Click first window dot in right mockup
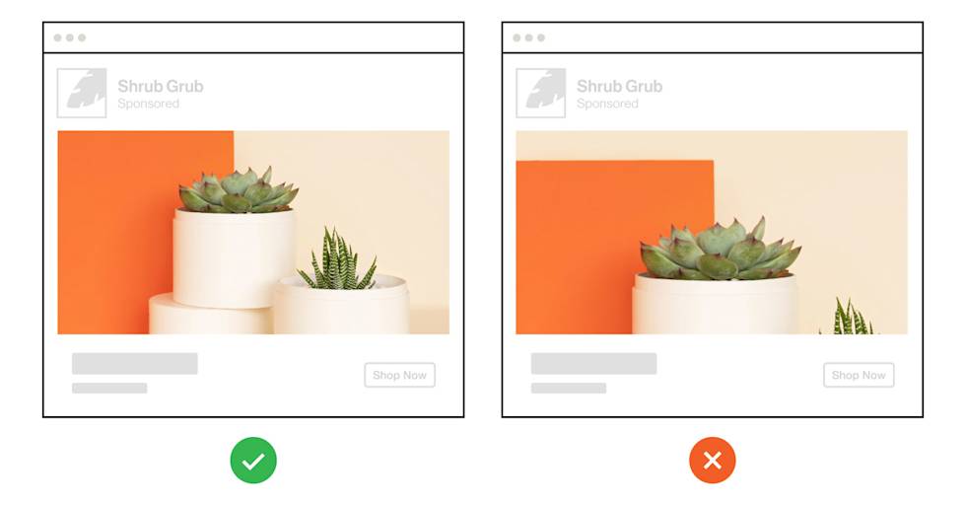Image resolution: width=966 pixels, height=506 pixels. (x=517, y=37)
